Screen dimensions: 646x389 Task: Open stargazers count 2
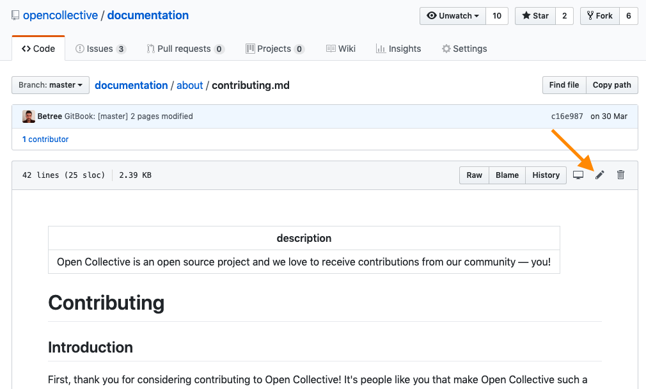click(x=564, y=15)
